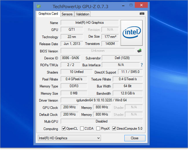Click the BIOS Version Unknown field
The image size is (188, 150).
98,51
